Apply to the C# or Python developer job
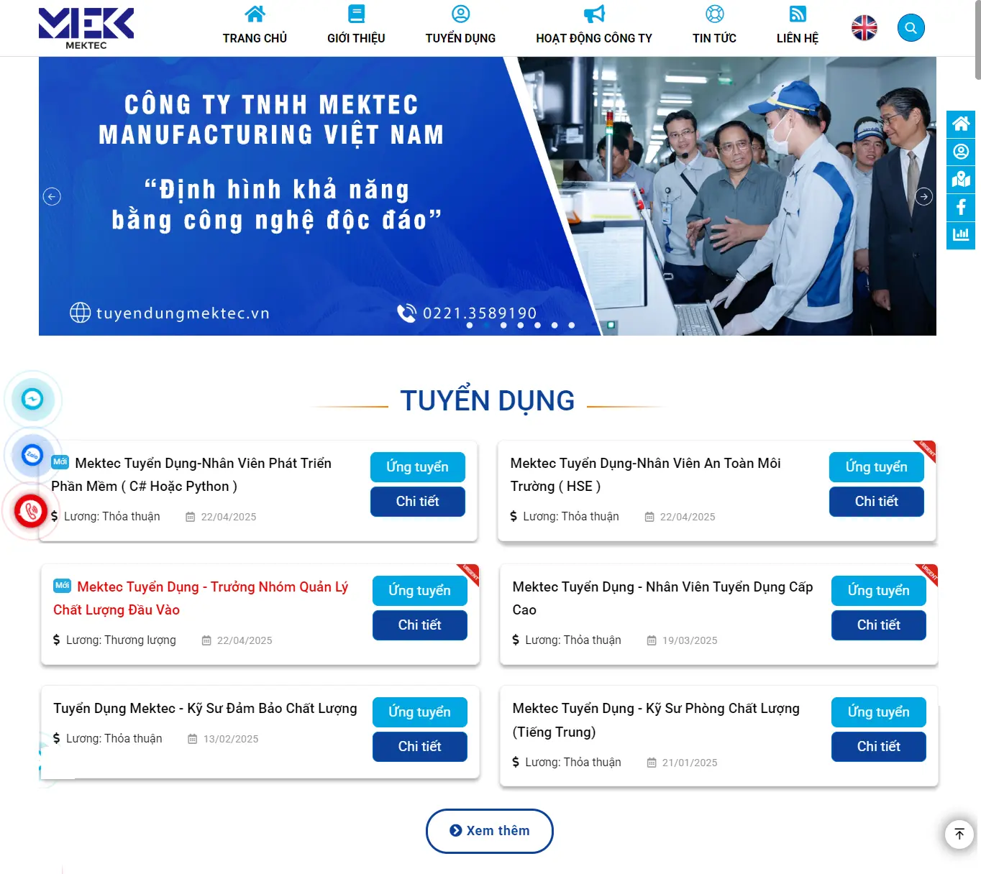This screenshot has width=981, height=874. coord(417,467)
